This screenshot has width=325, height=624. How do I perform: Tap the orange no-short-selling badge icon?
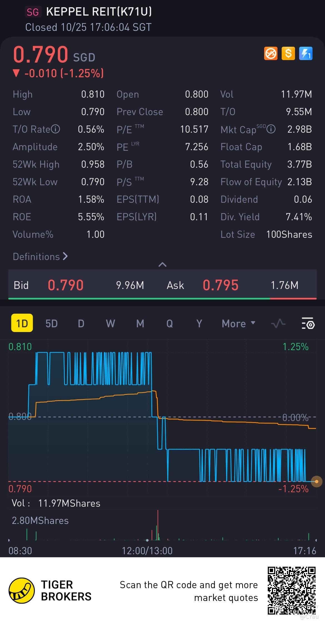[271, 53]
